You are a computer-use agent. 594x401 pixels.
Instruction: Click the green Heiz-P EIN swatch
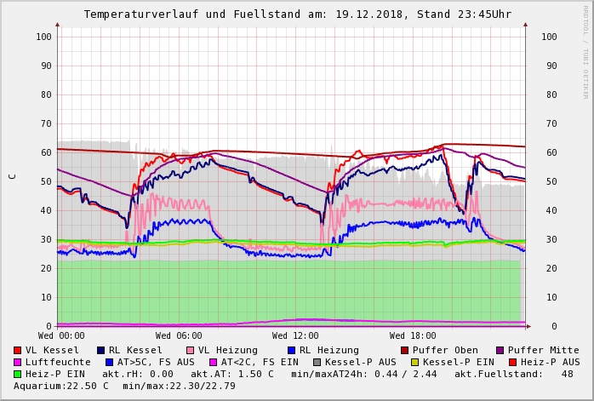[x=17, y=374]
